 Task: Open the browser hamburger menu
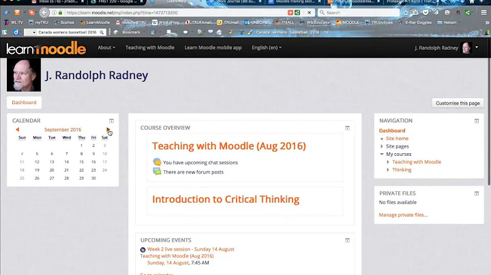483,12
